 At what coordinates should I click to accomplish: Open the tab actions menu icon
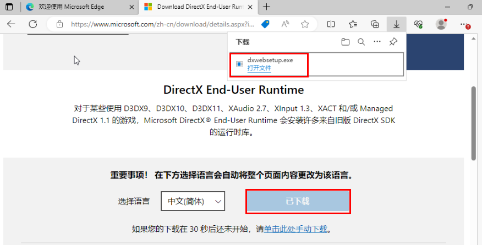(9, 7)
